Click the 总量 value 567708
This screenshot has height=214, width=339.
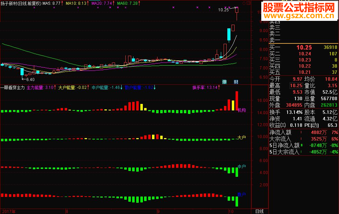(x=329, y=98)
